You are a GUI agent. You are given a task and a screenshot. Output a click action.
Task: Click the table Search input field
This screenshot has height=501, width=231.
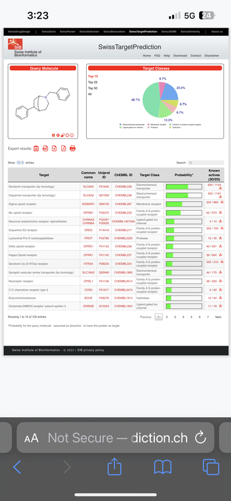[206, 163]
